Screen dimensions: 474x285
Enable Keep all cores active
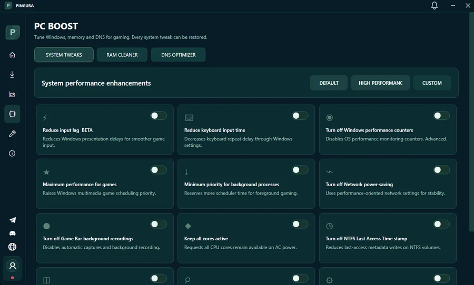click(x=300, y=224)
